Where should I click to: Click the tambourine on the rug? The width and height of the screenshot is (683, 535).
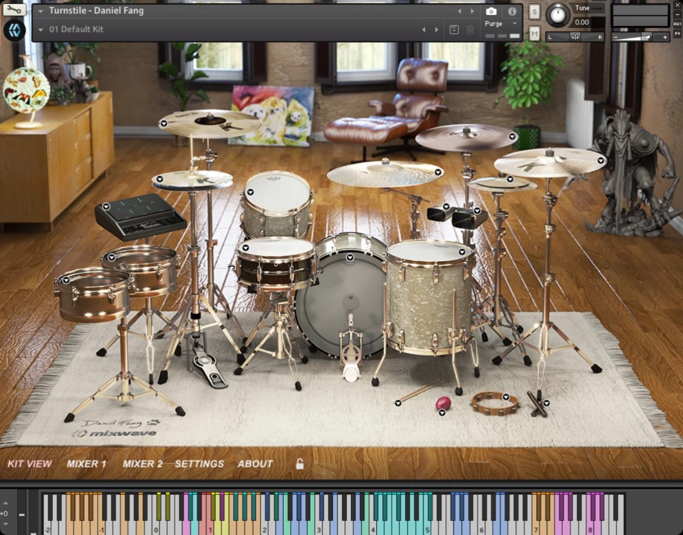click(x=495, y=403)
